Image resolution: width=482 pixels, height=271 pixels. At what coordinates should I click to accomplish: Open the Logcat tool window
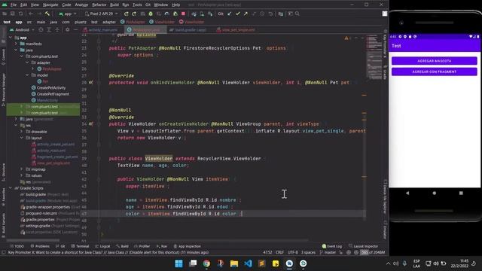pyautogui.click(x=102, y=246)
